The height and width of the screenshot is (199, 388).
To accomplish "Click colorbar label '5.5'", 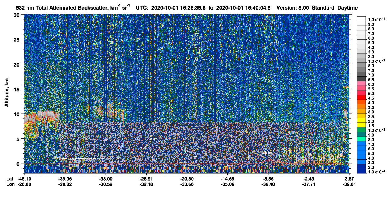I will click(371, 89).
